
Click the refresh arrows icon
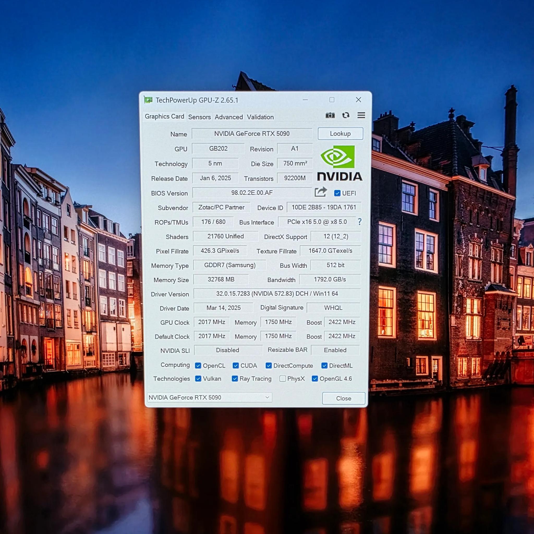[346, 115]
